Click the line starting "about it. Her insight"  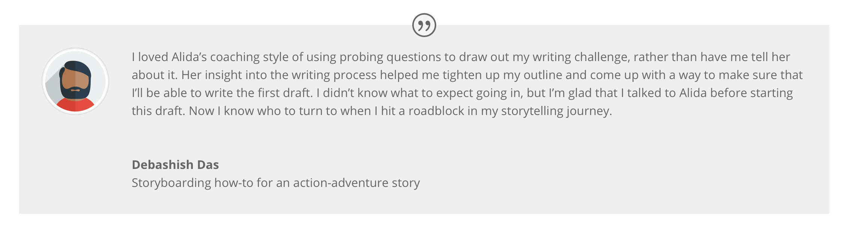(x=467, y=75)
